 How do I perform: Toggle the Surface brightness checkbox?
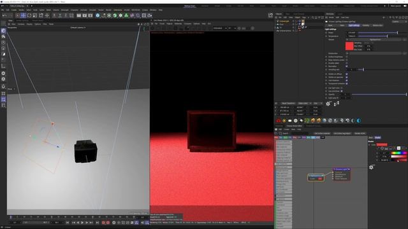click(x=347, y=57)
